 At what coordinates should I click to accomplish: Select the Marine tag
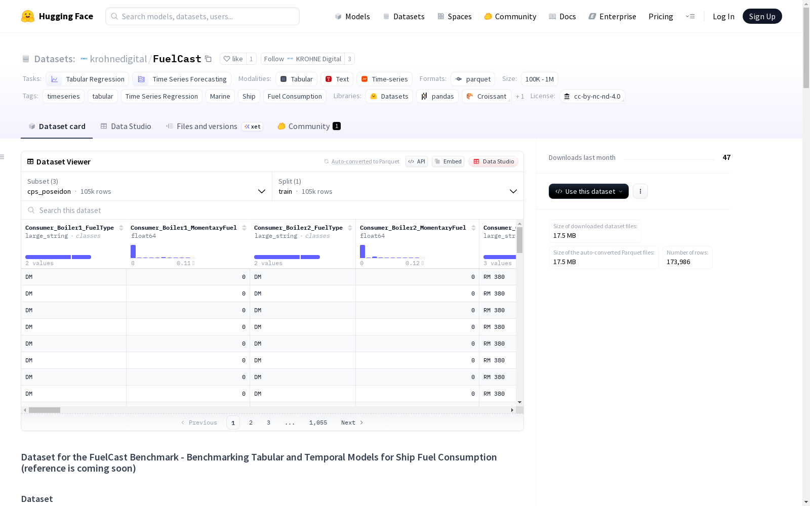pyautogui.click(x=220, y=96)
